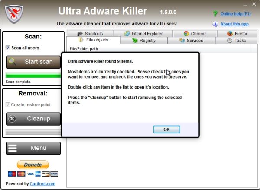Click the green question mark help icon
The height and width of the screenshot is (190, 260).
215,13
